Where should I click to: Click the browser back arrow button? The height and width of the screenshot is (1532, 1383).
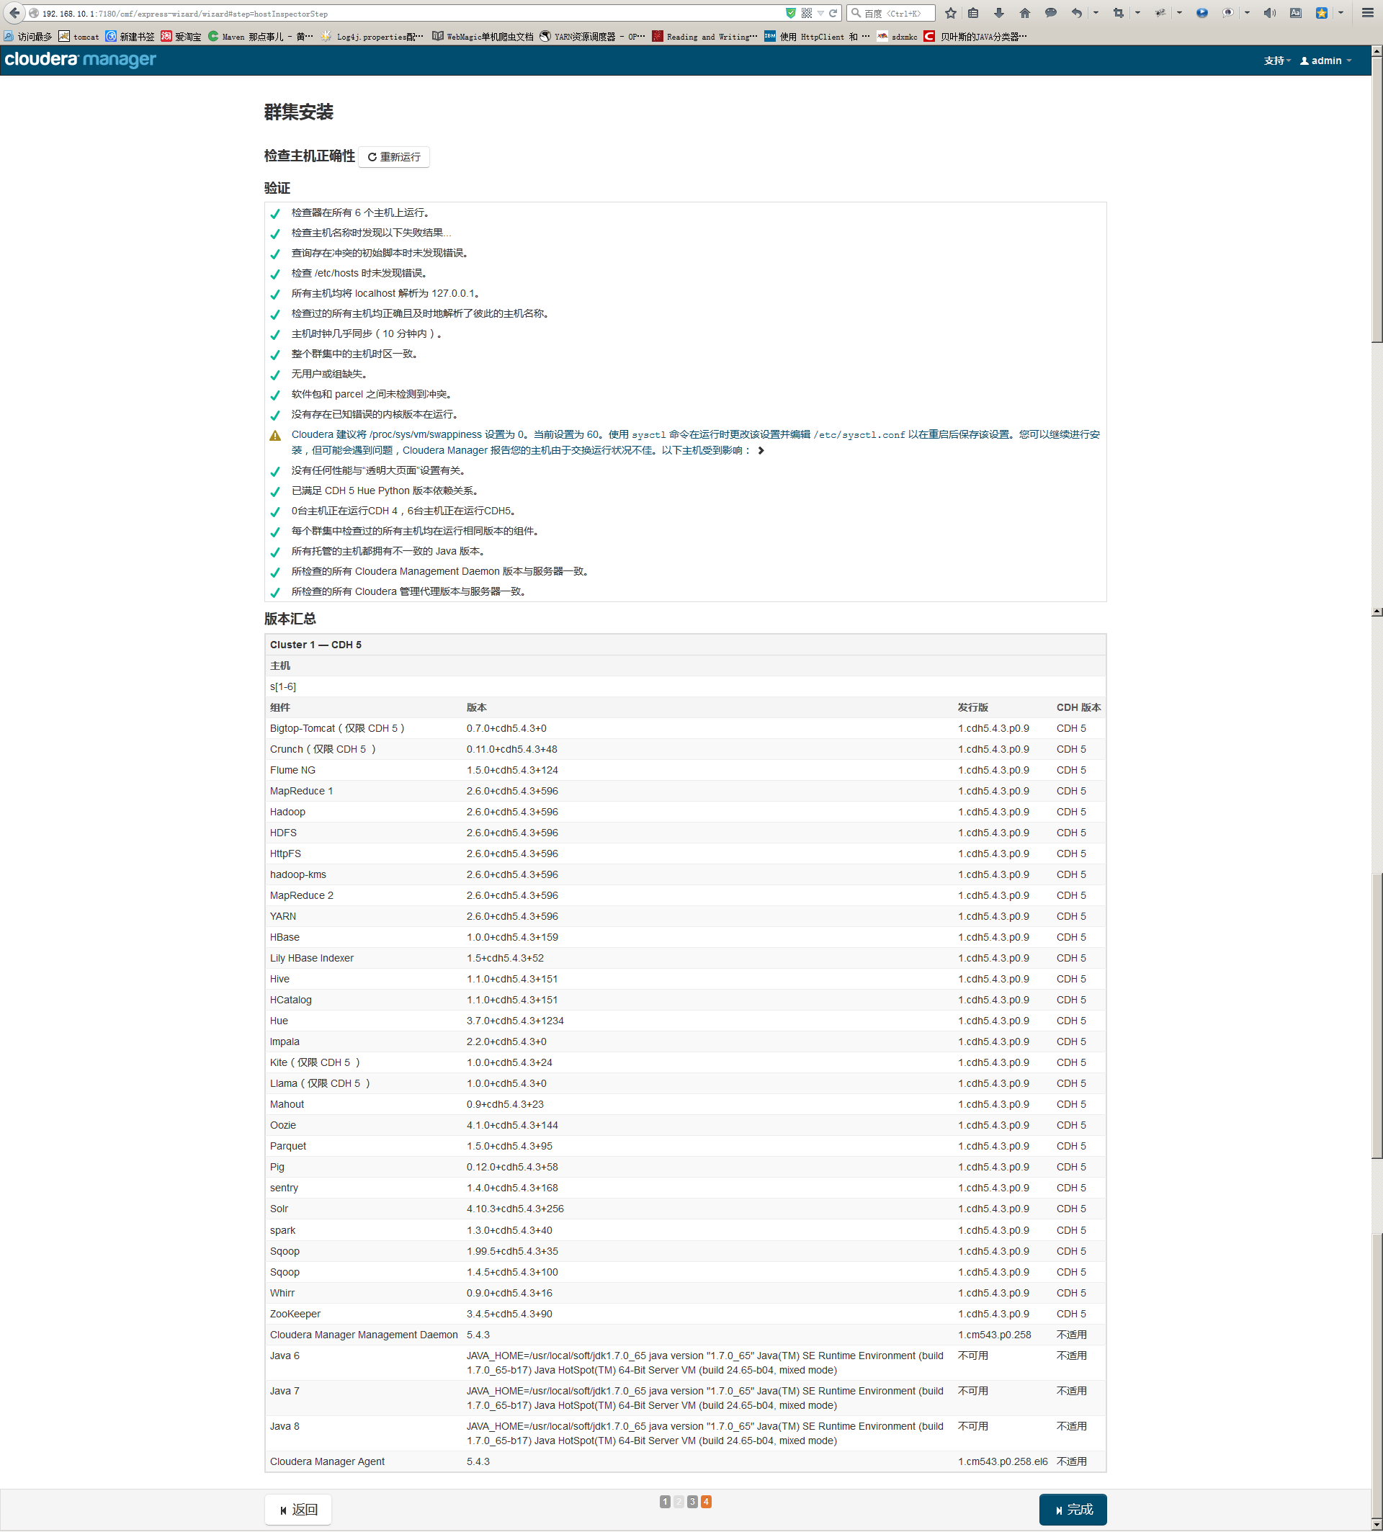[x=14, y=13]
